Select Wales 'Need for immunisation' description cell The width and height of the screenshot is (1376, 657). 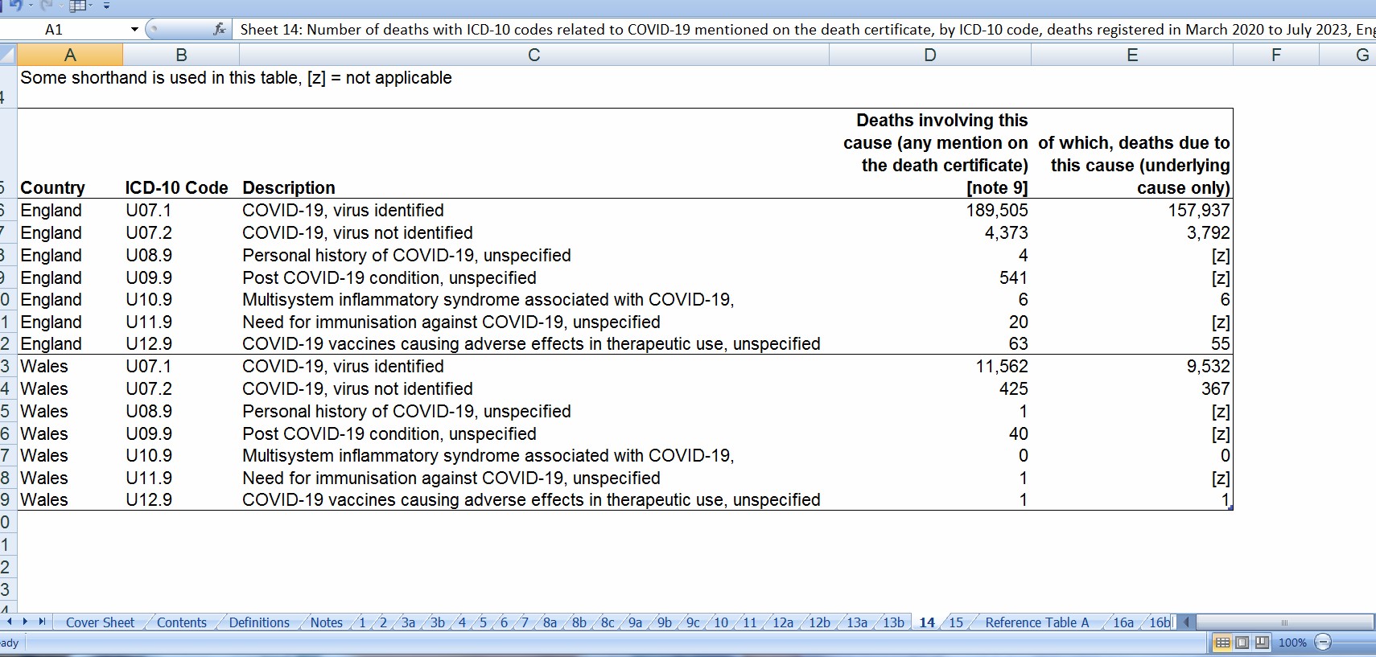pyautogui.click(x=534, y=478)
